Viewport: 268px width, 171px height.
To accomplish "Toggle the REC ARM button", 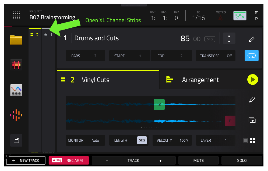I will pyautogui.click(x=69, y=161).
